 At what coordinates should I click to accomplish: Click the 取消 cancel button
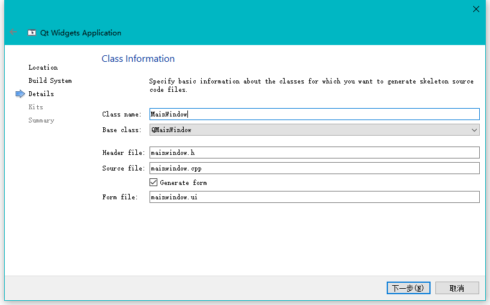(x=457, y=288)
